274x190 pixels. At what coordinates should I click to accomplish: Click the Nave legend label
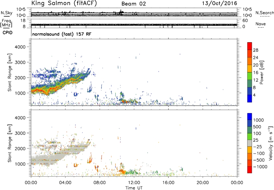(x=260, y=24)
